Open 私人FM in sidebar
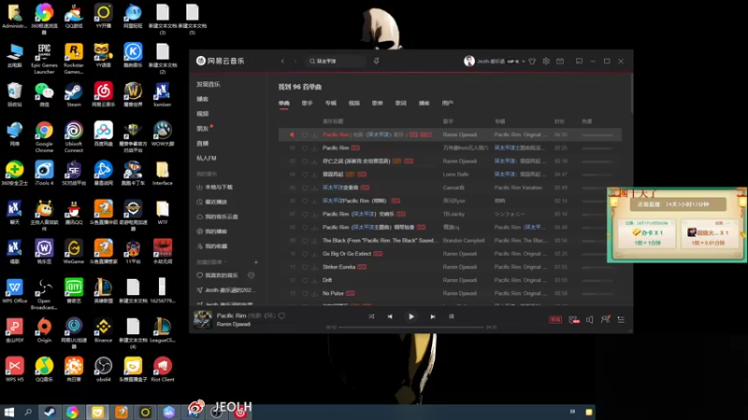This screenshot has height=420, width=748. (206, 158)
